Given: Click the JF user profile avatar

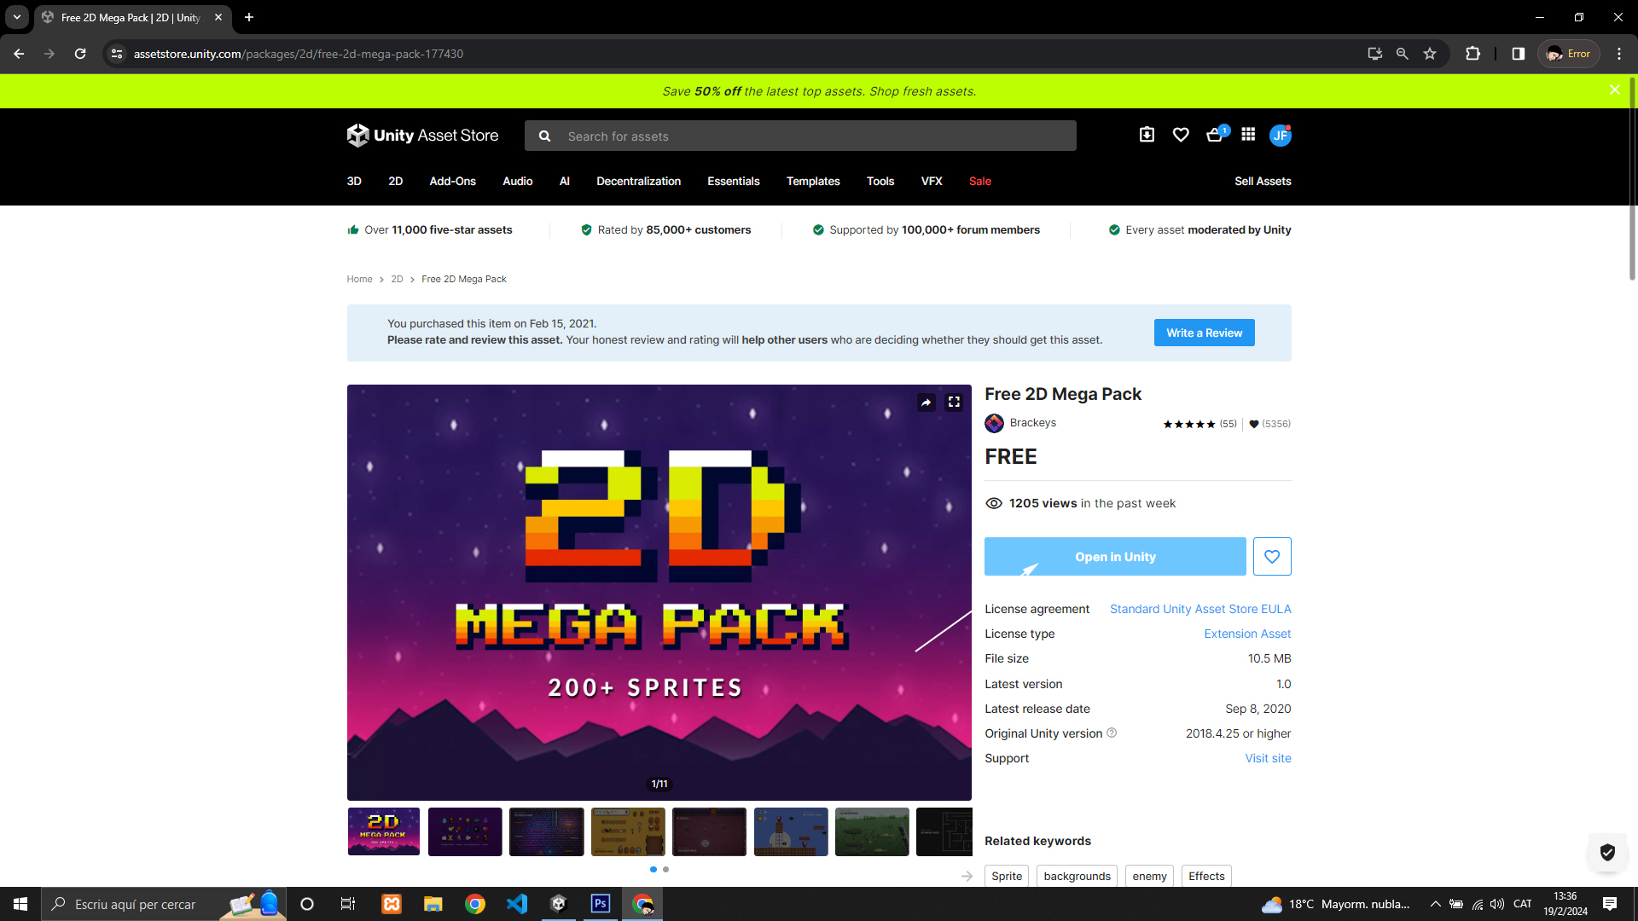Looking at the screenshot, I should [1280, 136].
